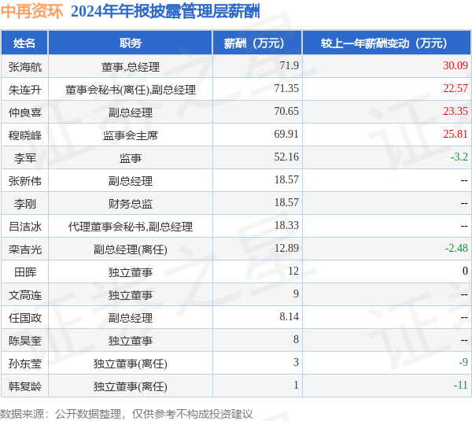Select the name 栾吉光
The width and height of the screenshot is (472, 421).
pos(25,249)
